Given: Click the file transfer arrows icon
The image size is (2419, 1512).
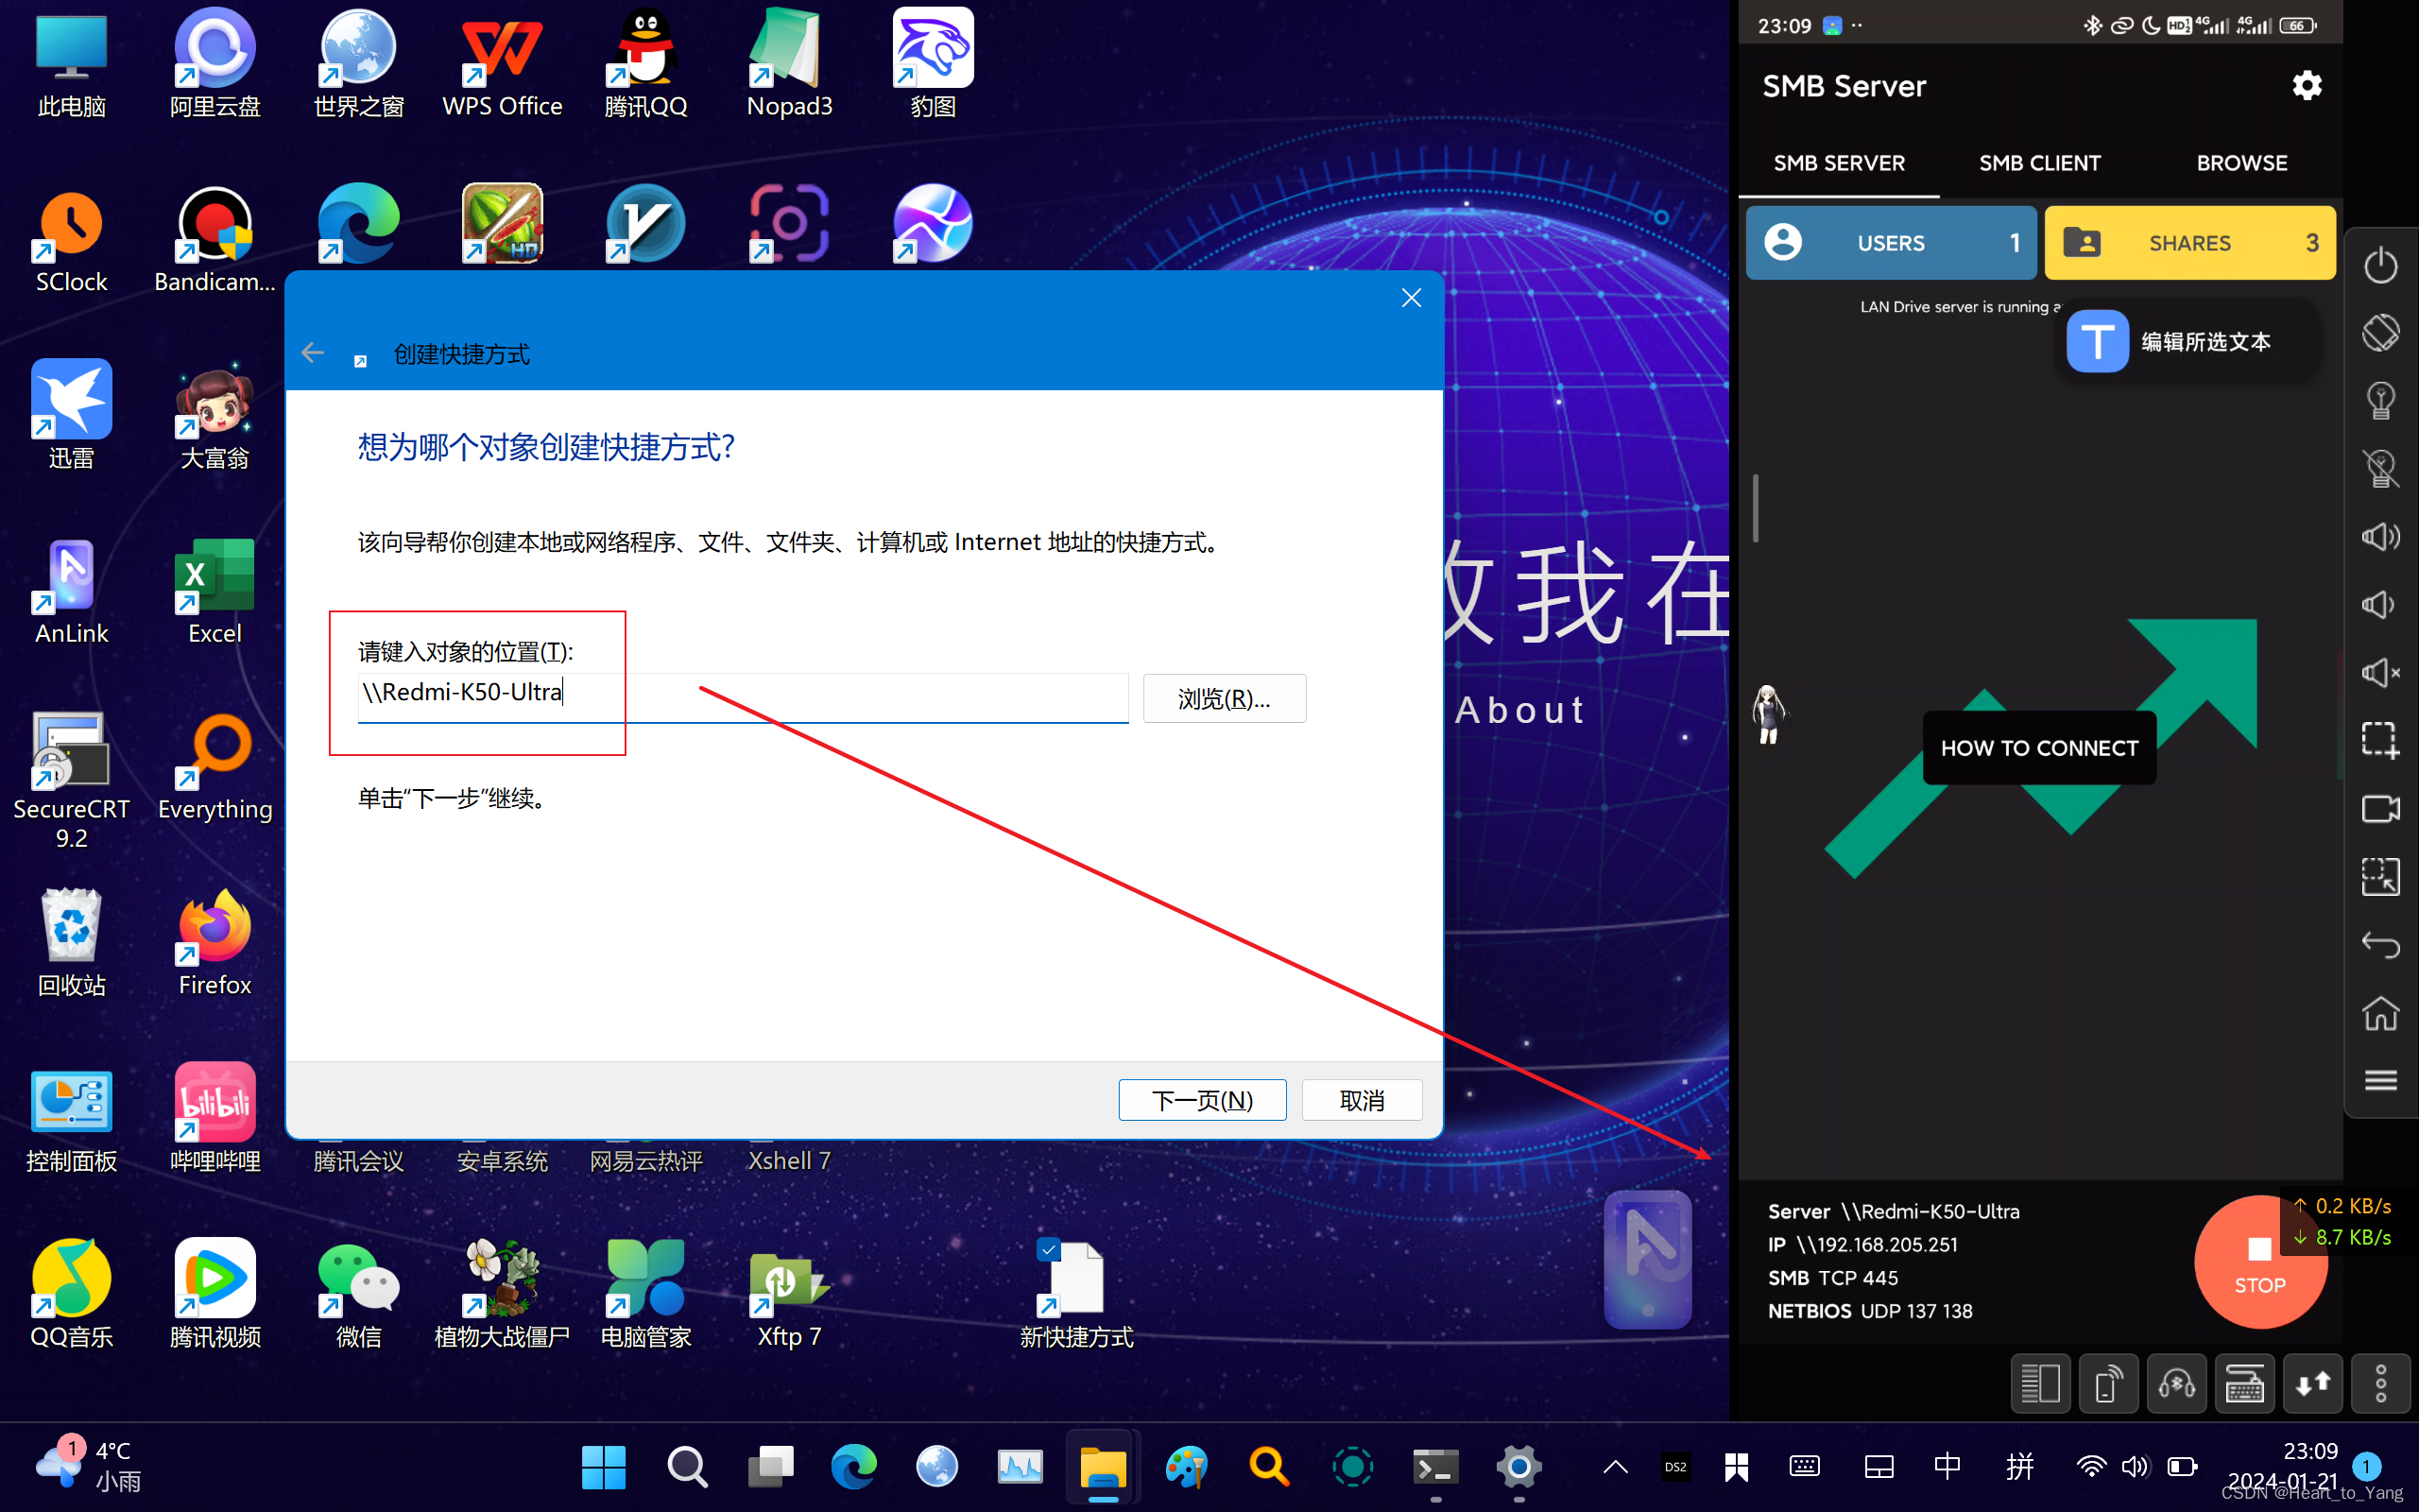Looking at the screenshot, I should [2312, 1384].
